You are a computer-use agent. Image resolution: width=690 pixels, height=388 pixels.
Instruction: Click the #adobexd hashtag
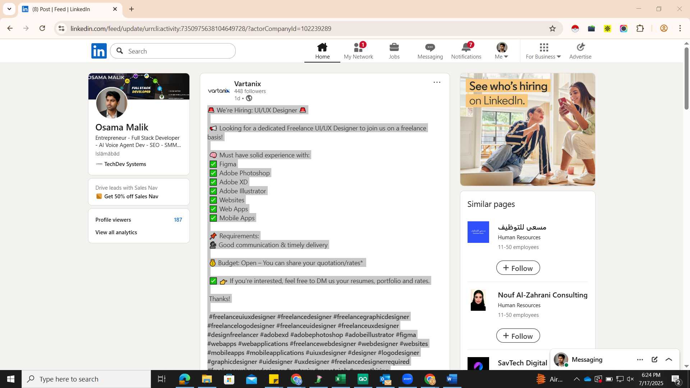[x=274, y=335]
